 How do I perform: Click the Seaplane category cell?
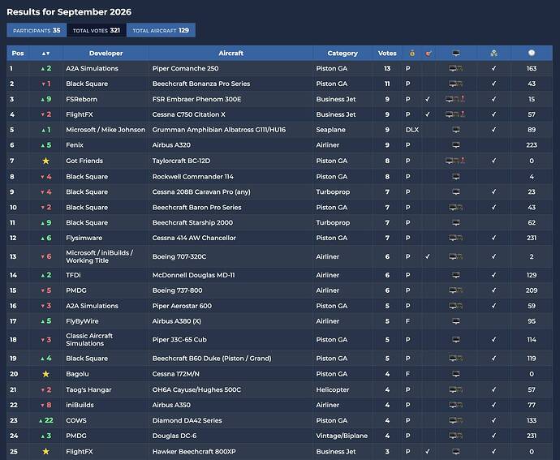pyautogui.click(x=330, y=130)
